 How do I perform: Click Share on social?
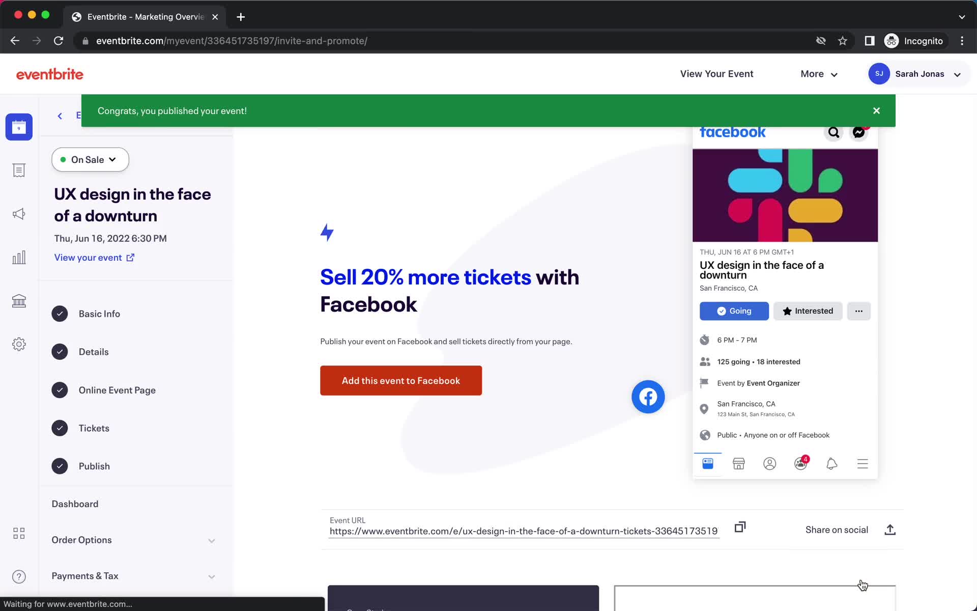(837, 530)
